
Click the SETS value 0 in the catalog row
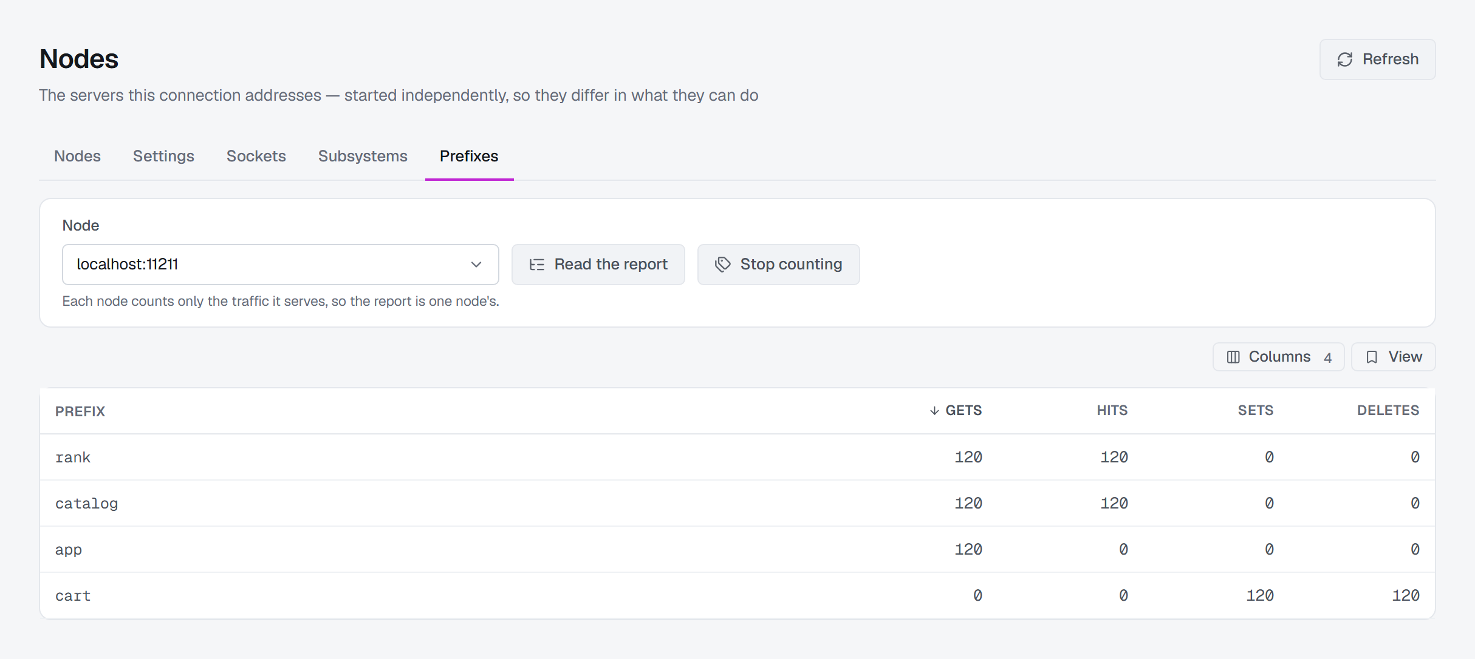1269,503
